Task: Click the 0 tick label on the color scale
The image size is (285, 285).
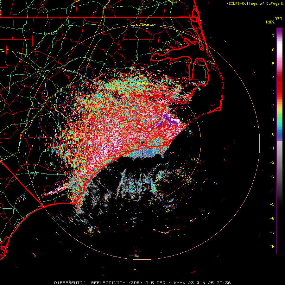Action: (x=273, y=134)
